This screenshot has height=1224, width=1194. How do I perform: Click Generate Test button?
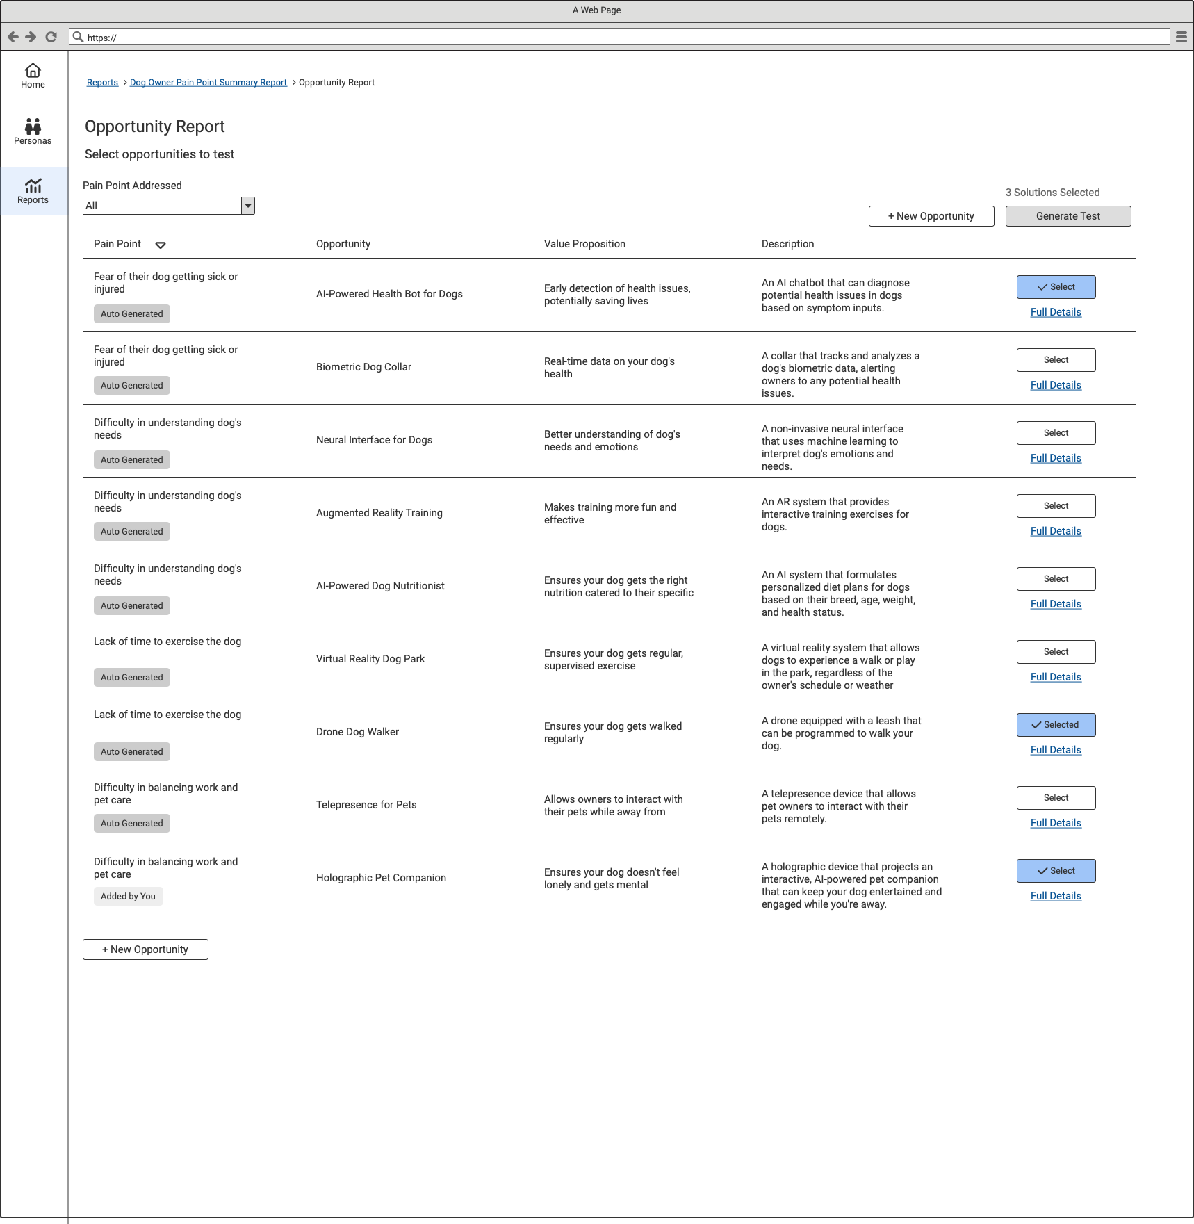(x=1068, y=216)
